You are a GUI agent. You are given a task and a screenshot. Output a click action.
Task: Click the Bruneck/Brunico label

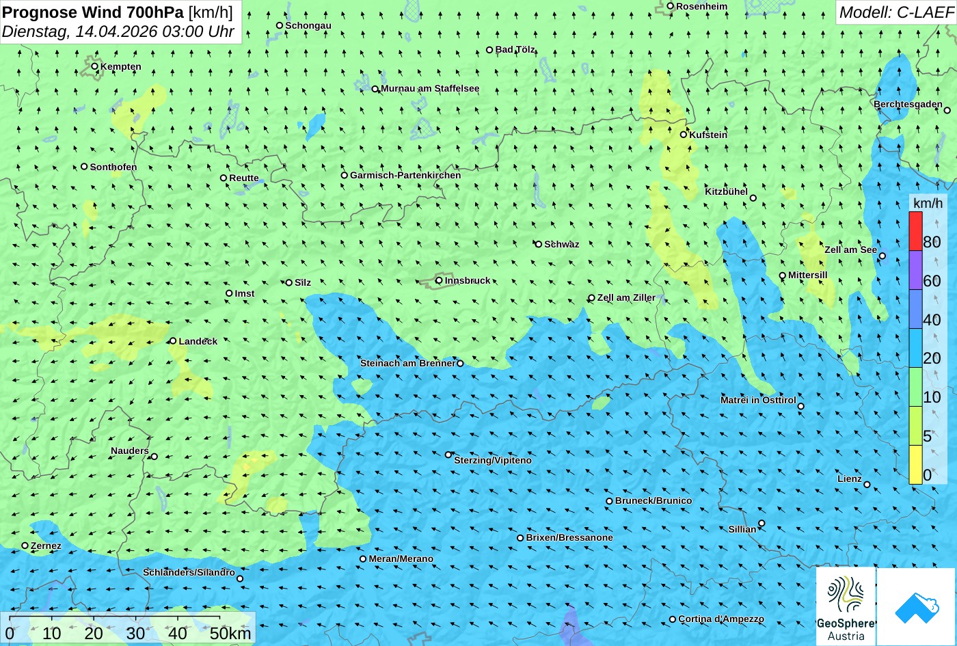click(653, 500)
